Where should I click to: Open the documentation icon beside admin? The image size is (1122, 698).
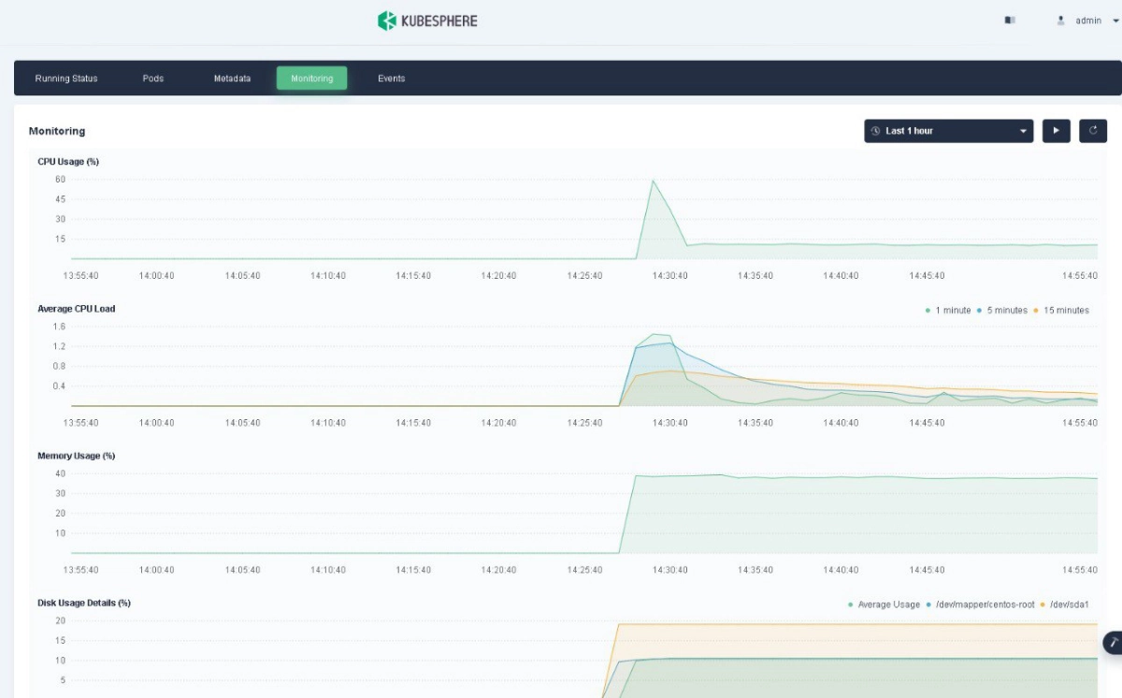[1010, 21]
